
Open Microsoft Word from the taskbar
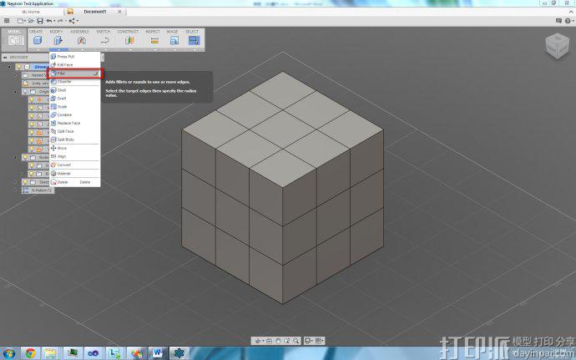pos(158,353)
